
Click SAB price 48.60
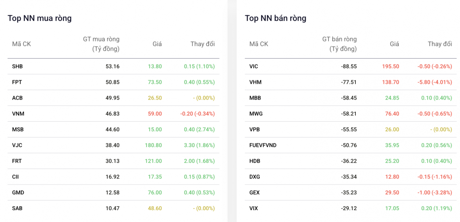[x=155, y=208]
